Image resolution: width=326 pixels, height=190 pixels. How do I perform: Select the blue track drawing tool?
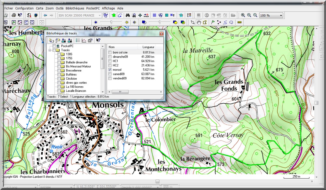(x=225, y=22)
